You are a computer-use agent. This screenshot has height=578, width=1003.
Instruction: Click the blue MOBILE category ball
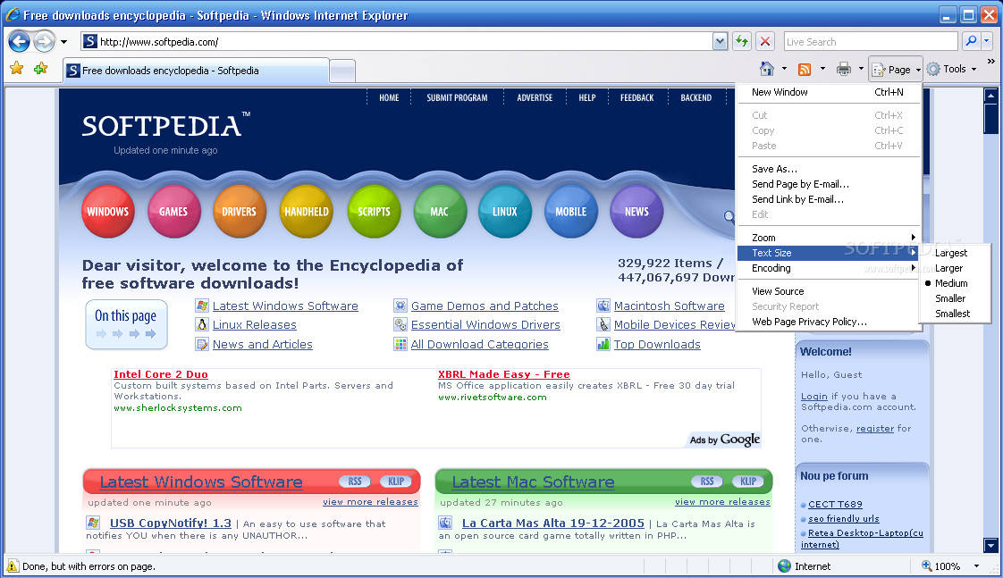pos(571,211)
